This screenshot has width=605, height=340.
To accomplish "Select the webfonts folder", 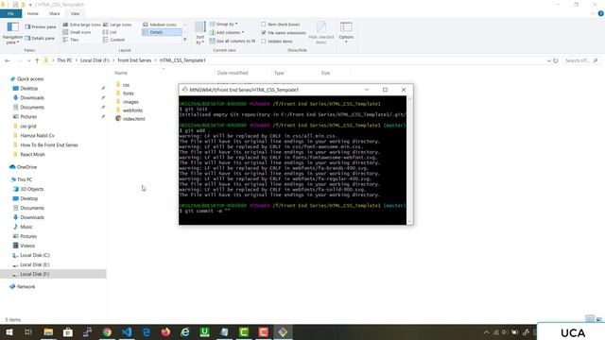I will (132, 110).
